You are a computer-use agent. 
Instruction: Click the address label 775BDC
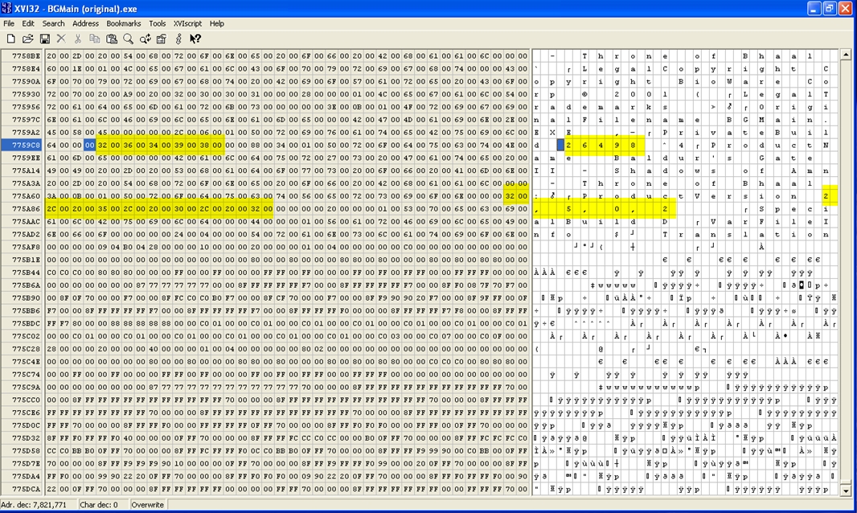tap(27, 323)
